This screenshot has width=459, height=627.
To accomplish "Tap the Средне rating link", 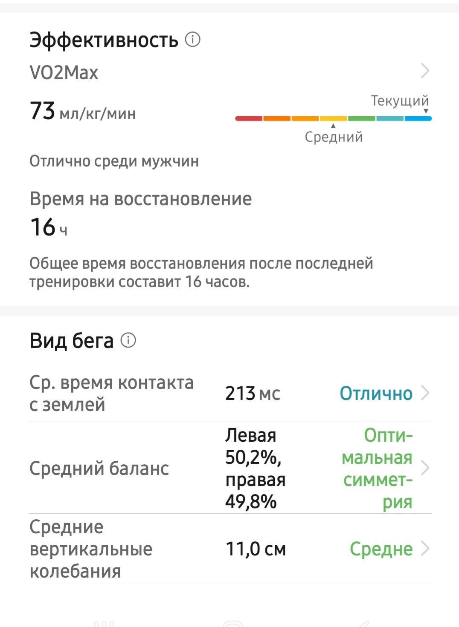I will coord(381,549).
